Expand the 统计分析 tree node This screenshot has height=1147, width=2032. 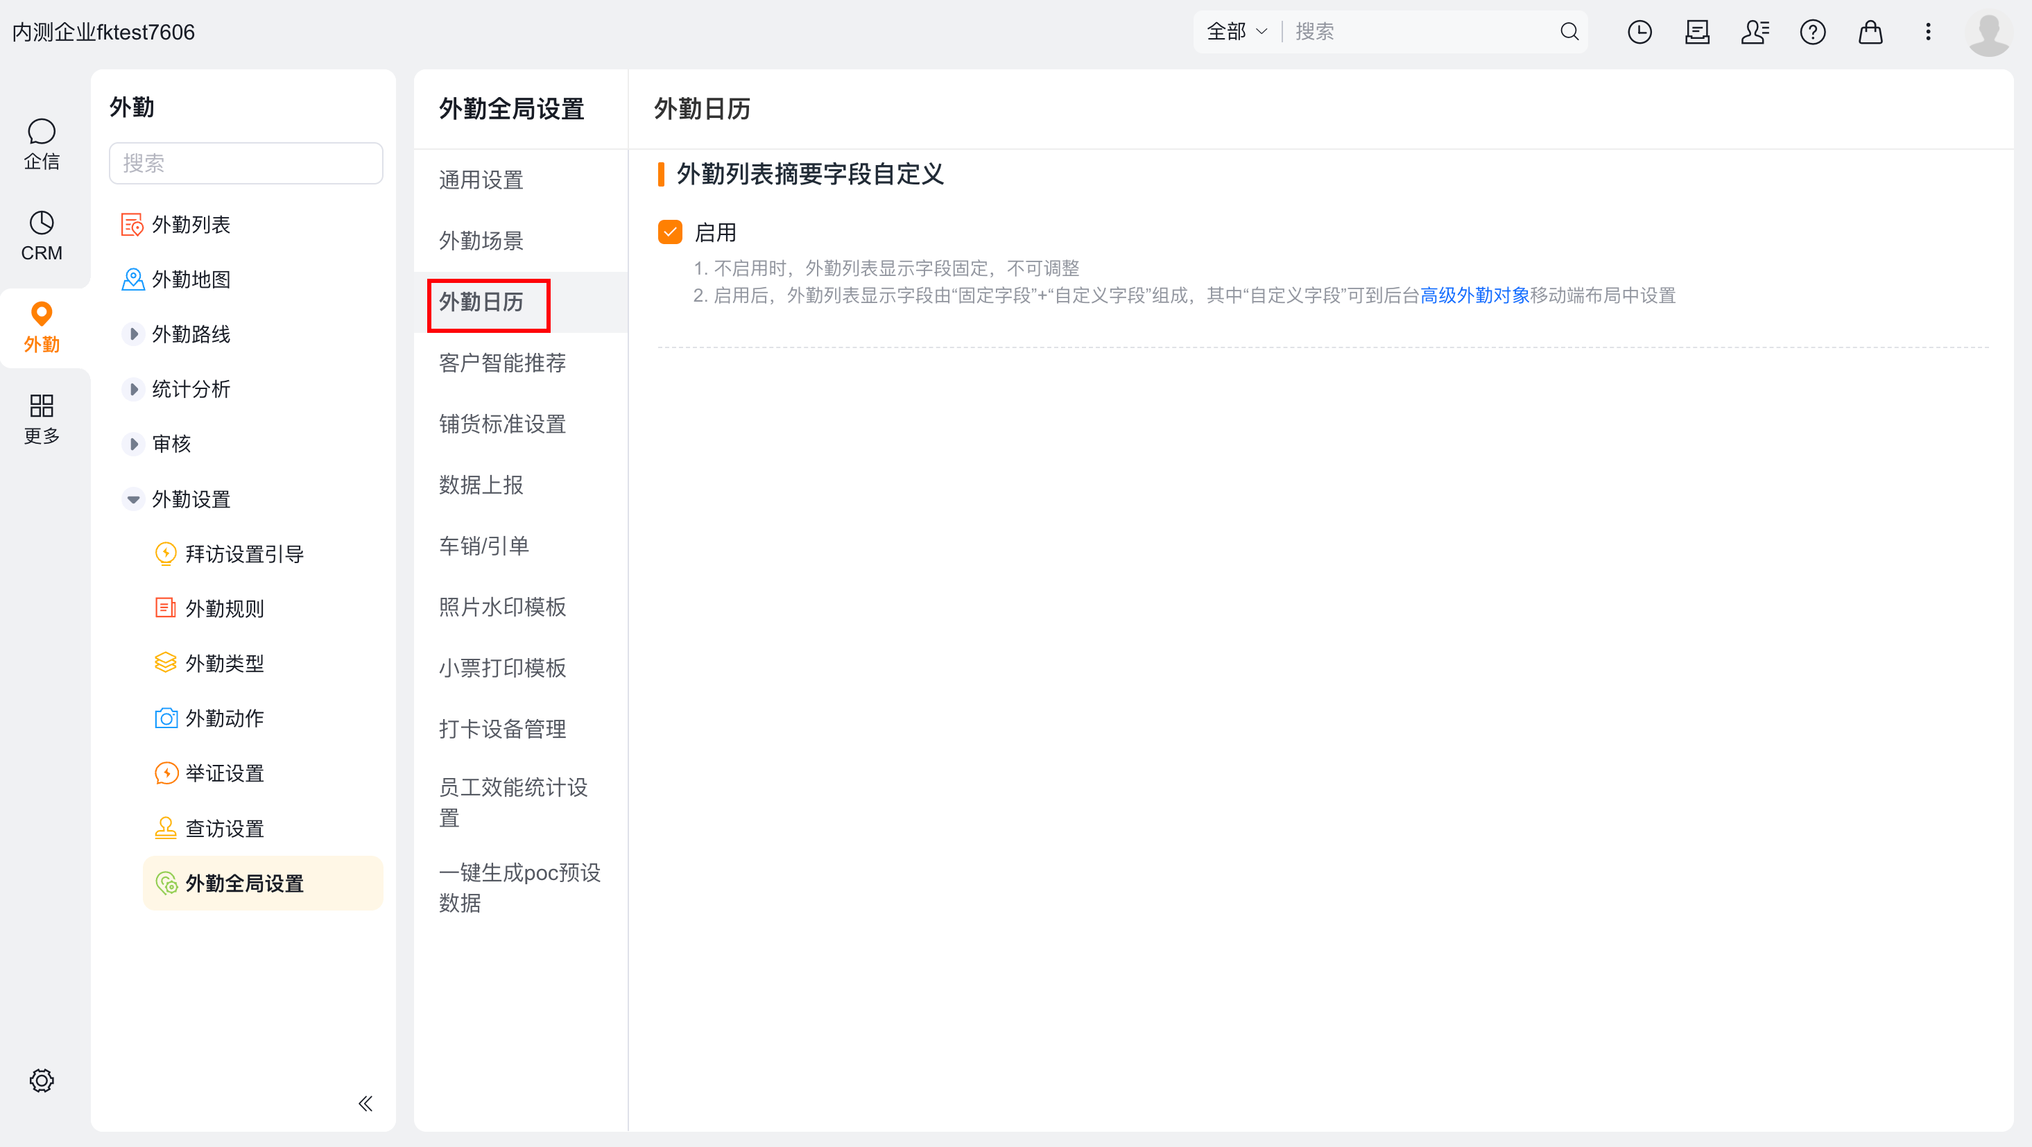pos(133,389)
